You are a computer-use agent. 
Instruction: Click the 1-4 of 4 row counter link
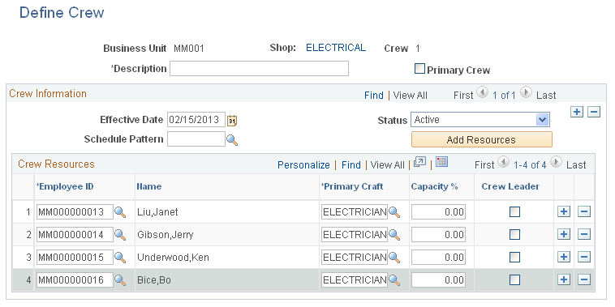pos(530,165)
